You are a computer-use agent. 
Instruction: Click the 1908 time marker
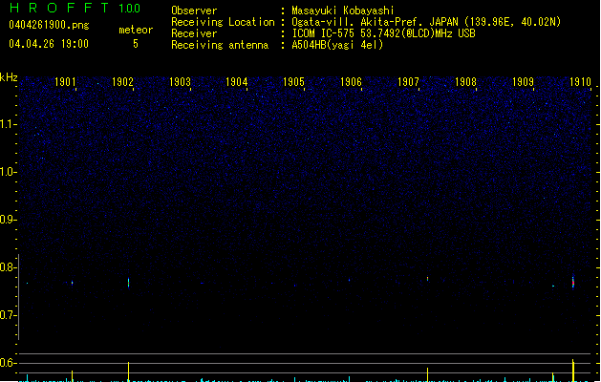[x=465, y=83]
